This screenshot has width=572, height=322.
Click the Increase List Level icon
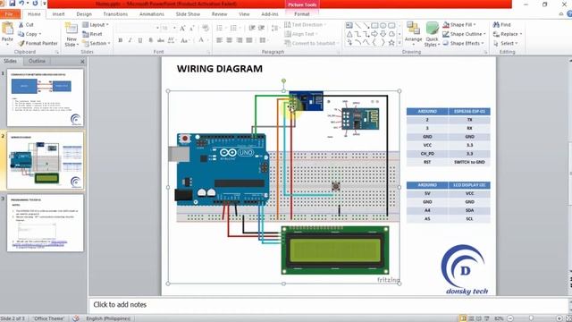pos(262,28)
